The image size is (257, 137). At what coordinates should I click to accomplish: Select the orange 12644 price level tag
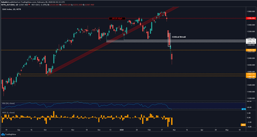(251, 50)
